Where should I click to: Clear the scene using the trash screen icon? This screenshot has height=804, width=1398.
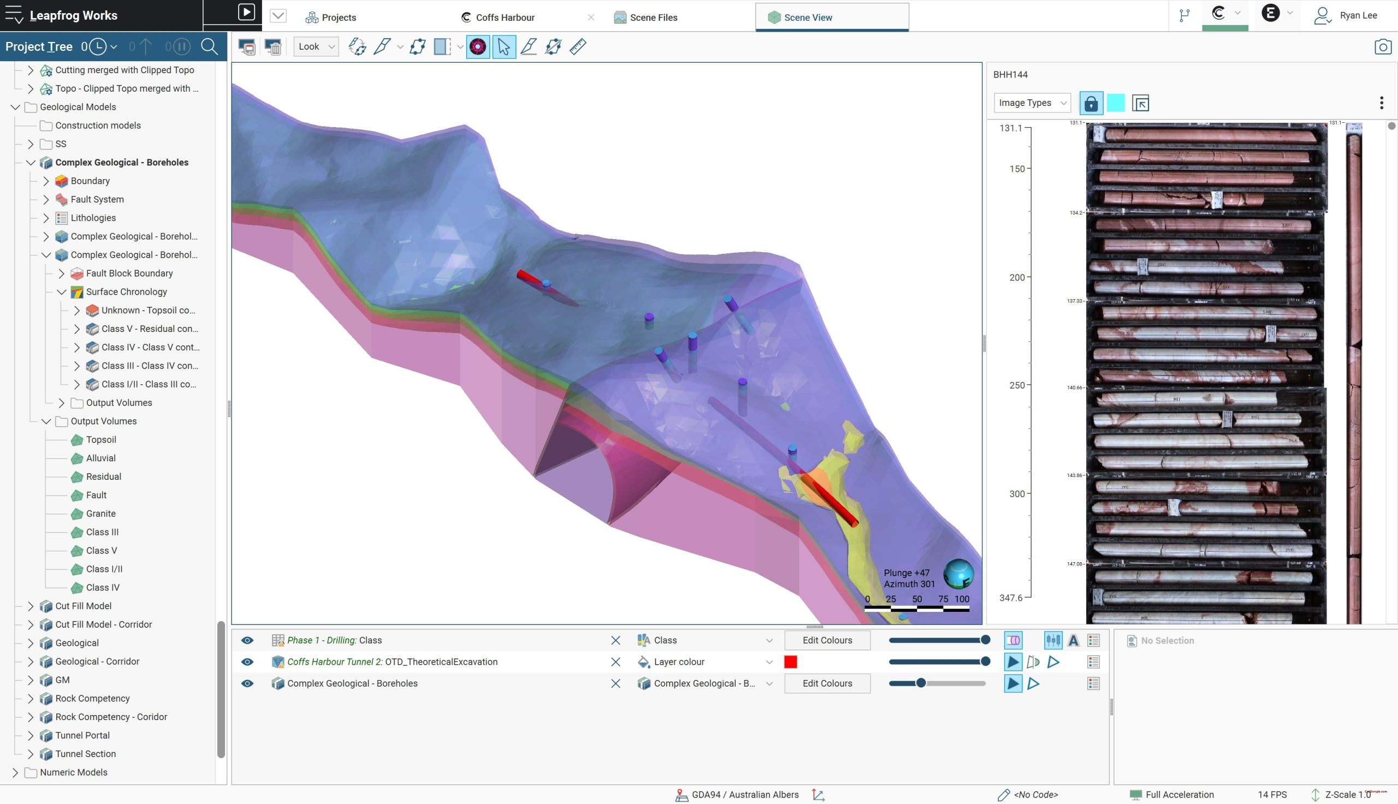click(273, 47)
